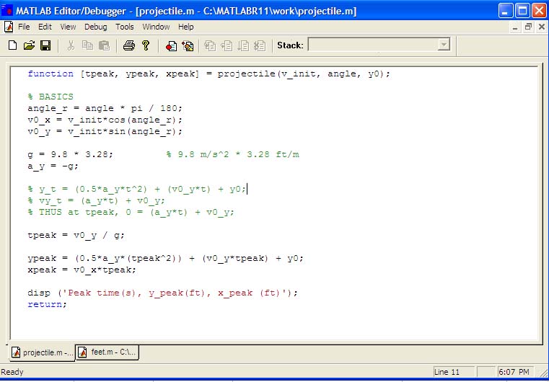
Task: Click the '% BASICS' comment line
Action: [50, 97]
